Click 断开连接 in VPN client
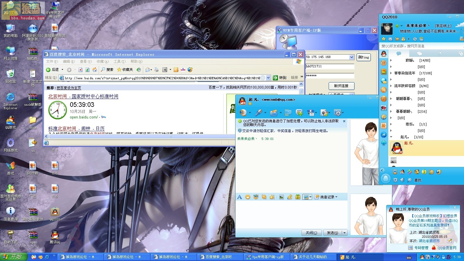This screenshot has height=261, width=464. pyautogui.click(x=341, y=86)
